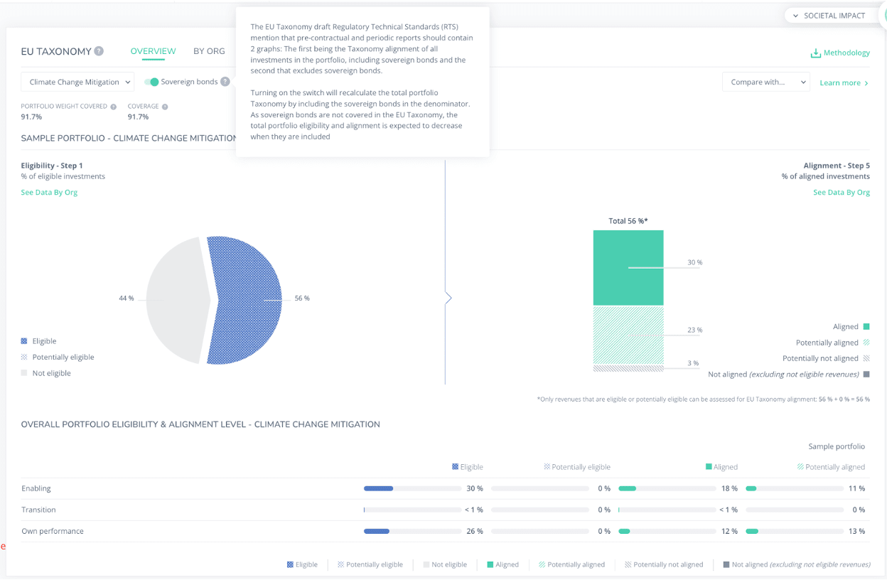Screen dimensions: 887x580
Task: Click the chevron arrow after Learn more
Action: pyautogui.click(x=866, y=83)
